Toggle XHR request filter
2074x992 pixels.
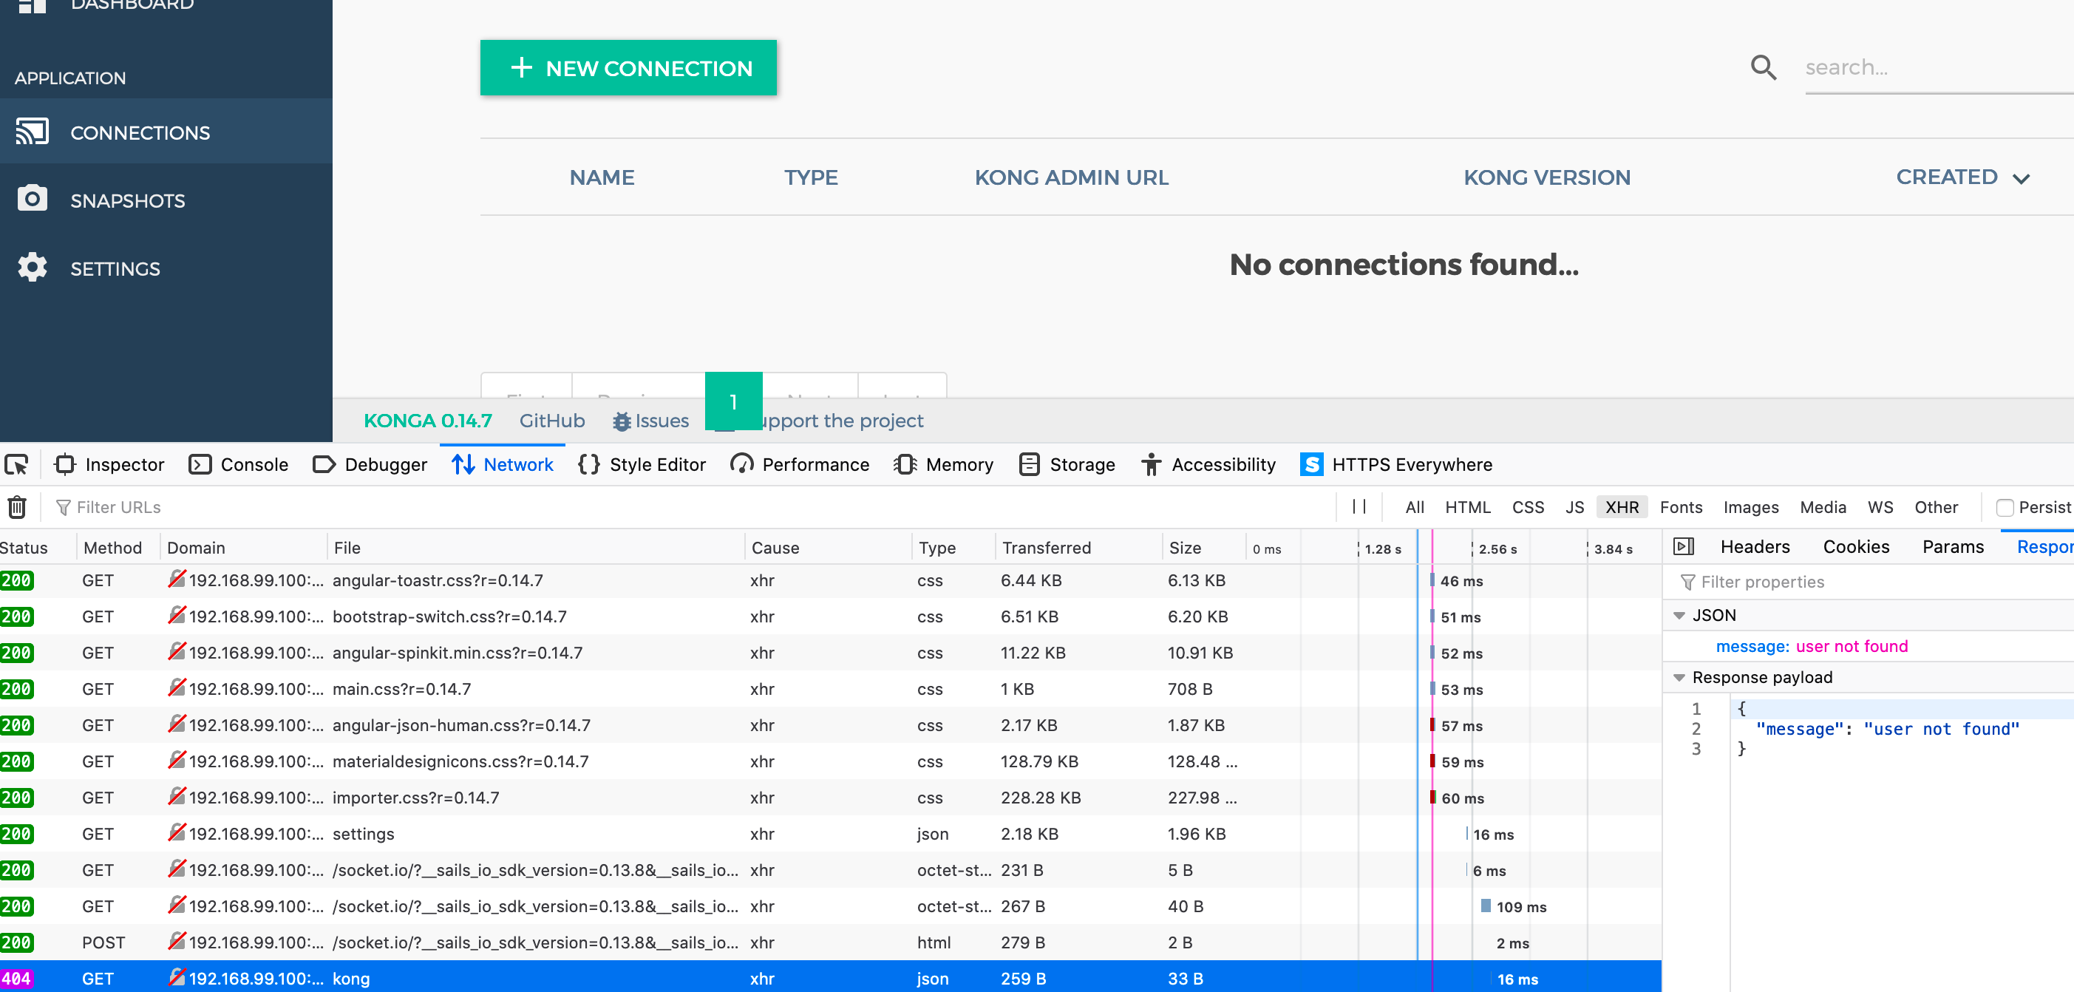pos(1622,507)
